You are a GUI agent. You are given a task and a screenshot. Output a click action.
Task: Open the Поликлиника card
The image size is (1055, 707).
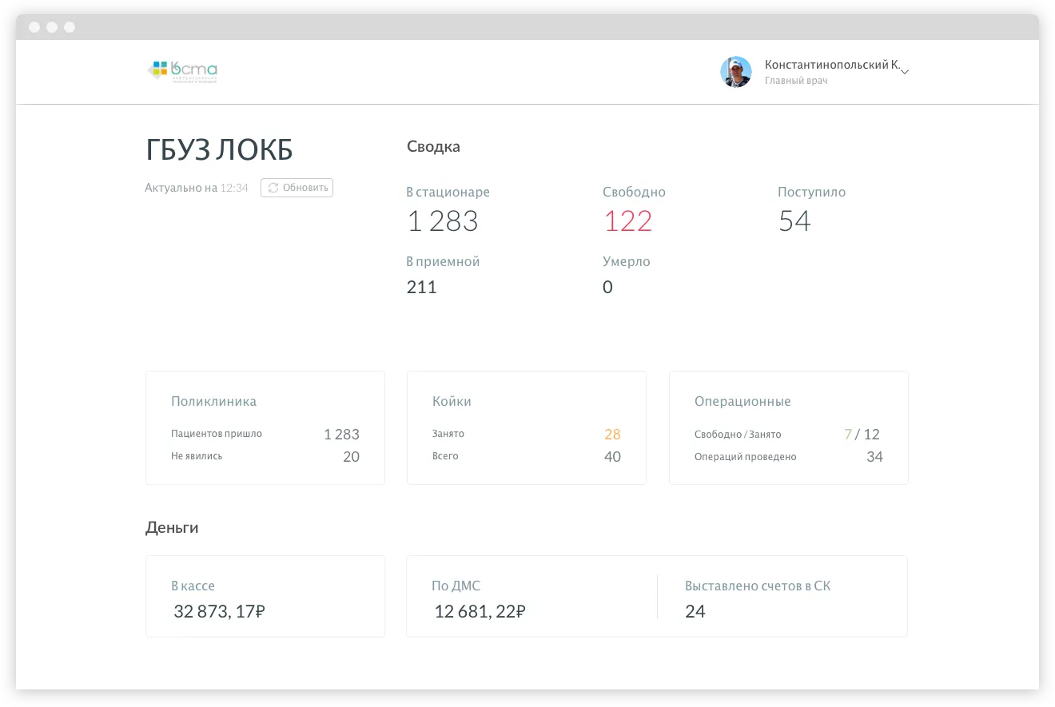265,427
